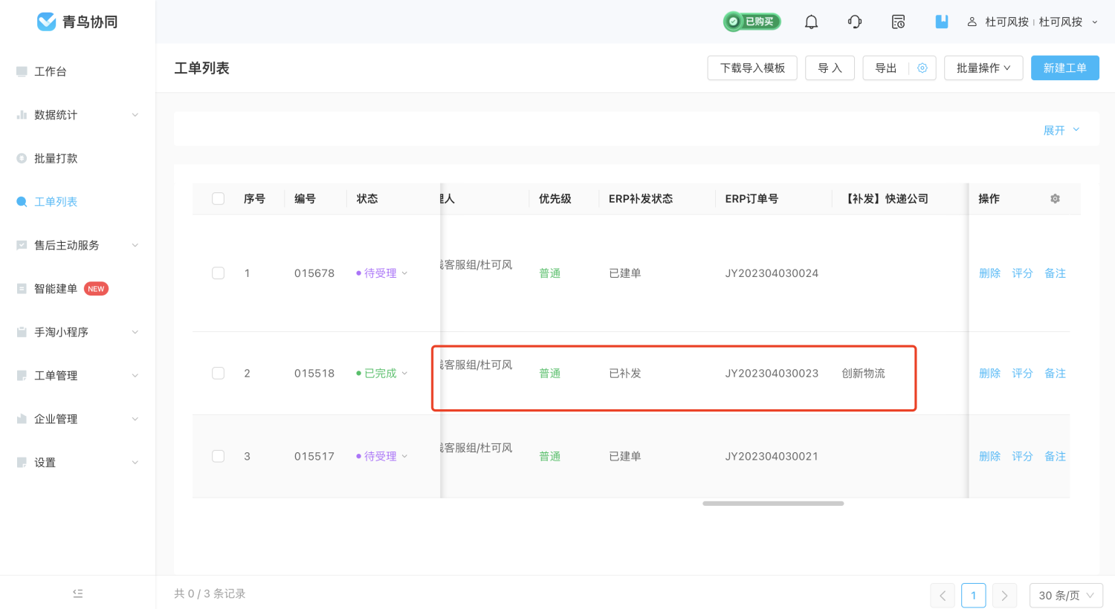The image size is (1115, 609).
Task: Expand 售后主动服务 chevron
Action: [135, 245]
